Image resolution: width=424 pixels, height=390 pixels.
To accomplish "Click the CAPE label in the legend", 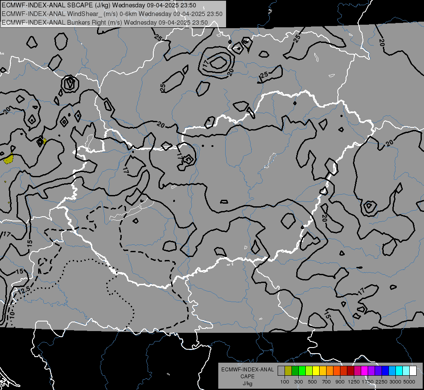I will 247,377.
